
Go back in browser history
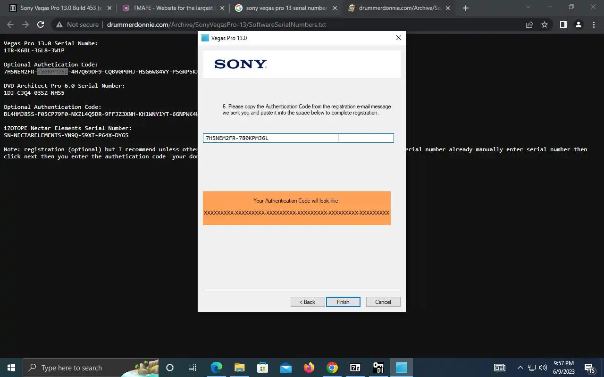(x=10, y=25)
